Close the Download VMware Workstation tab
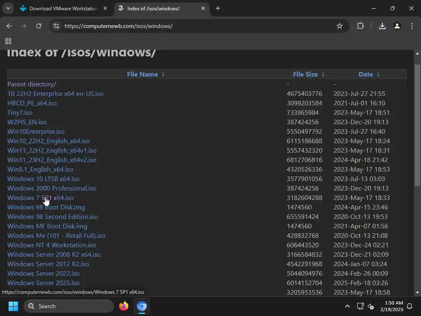The width and height of the screenshot is (421, 316). 105,9
